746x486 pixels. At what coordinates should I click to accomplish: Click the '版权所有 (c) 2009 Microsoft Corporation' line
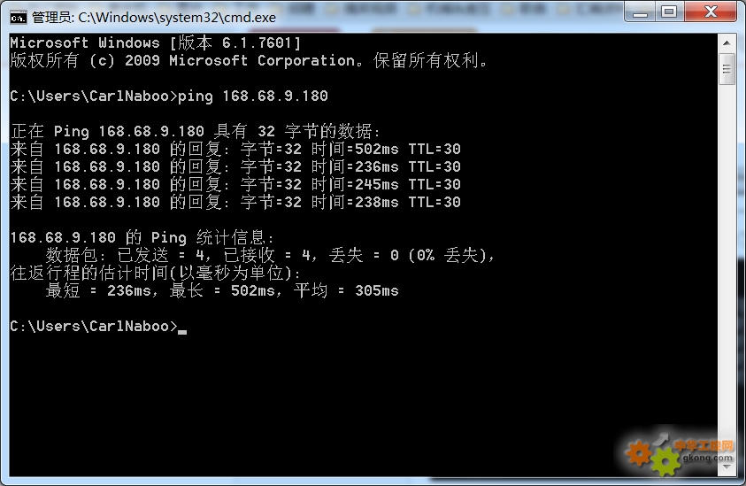[249, 60]
